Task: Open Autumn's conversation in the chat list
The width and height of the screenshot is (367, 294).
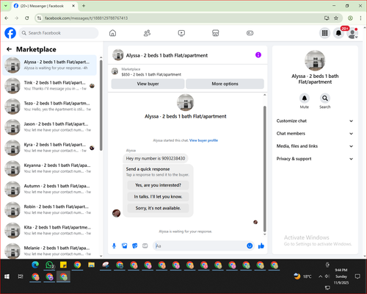Action: (x=50, y=189)
